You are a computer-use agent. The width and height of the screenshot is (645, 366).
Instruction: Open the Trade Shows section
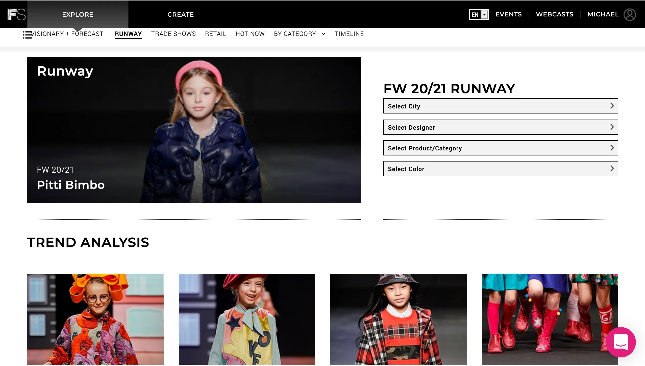point(173,34)
